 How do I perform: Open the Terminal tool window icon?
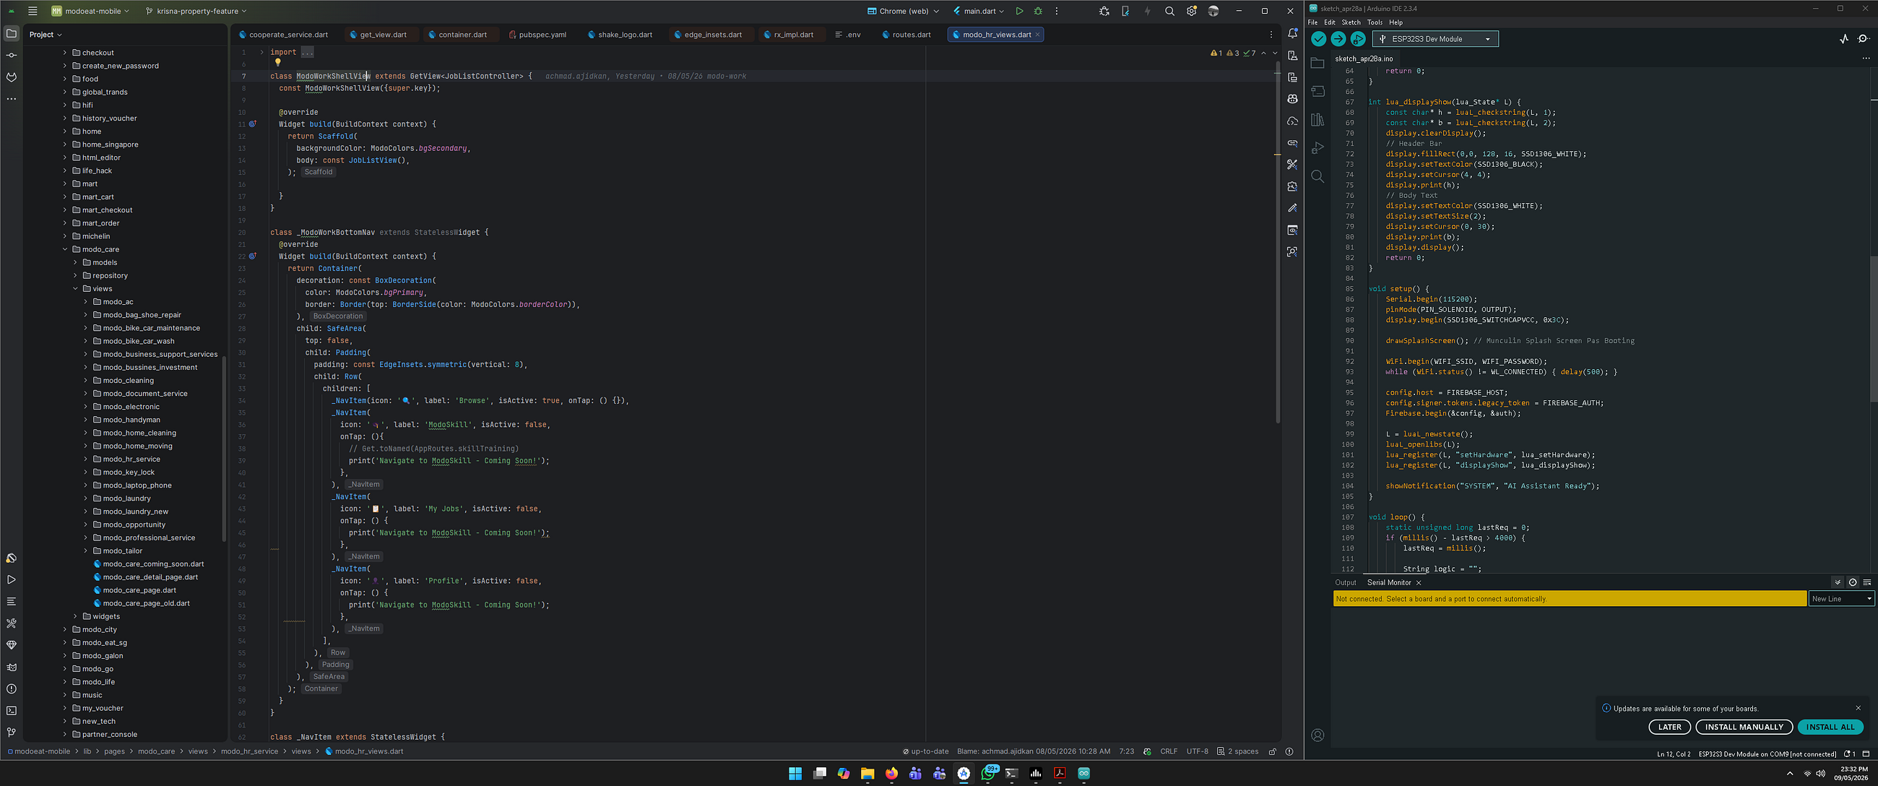[11, 711]
